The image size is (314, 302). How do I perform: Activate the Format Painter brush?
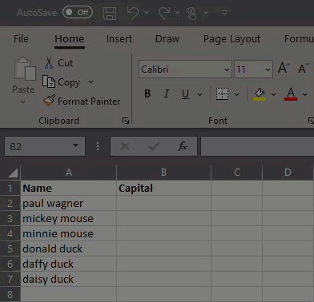82,101
